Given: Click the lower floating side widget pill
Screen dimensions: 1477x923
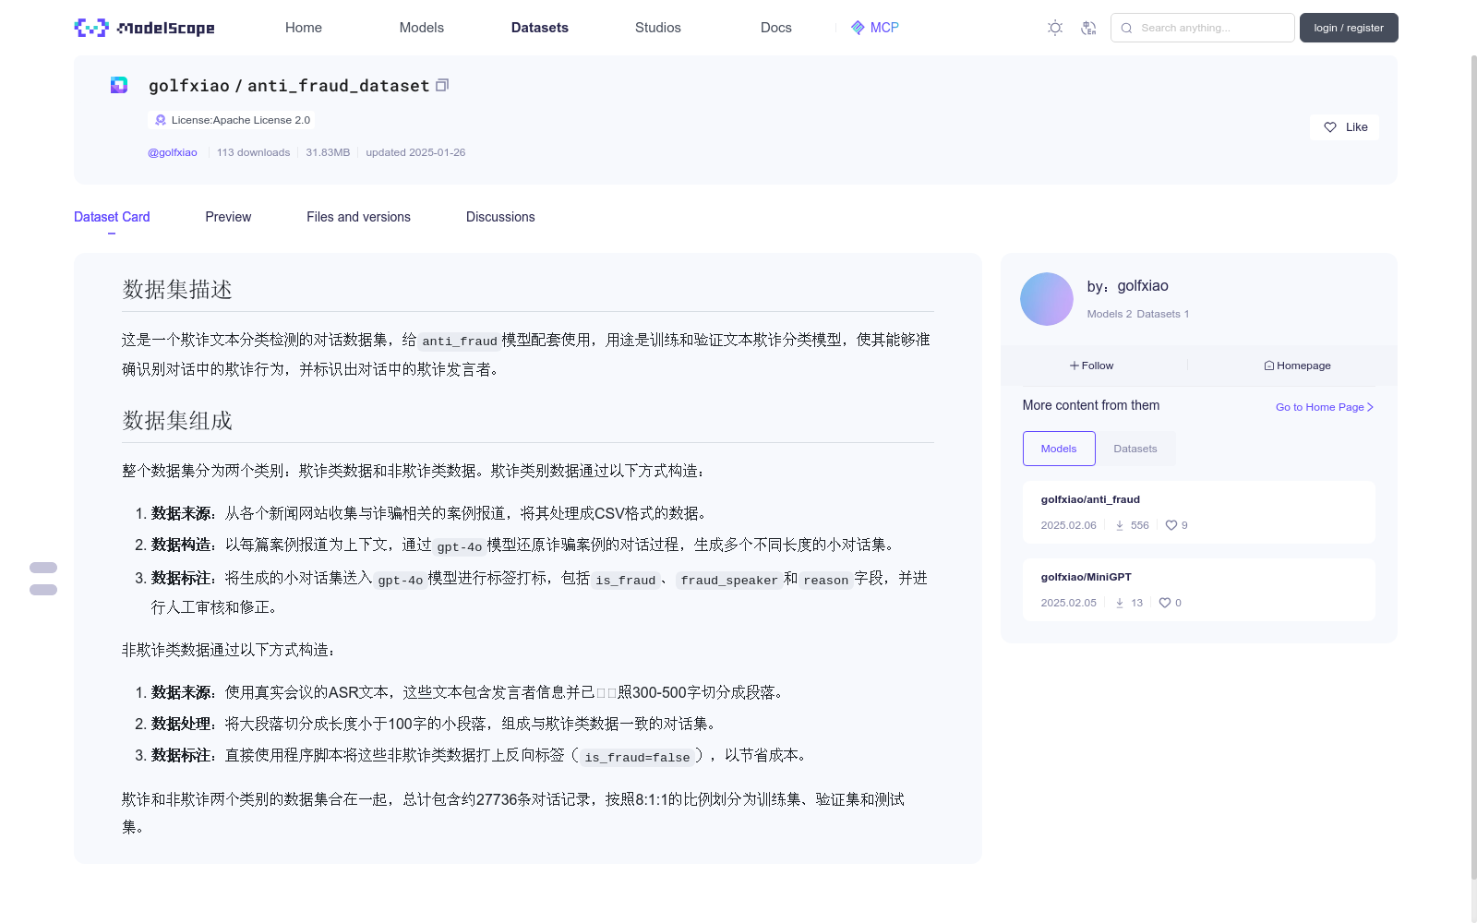Looking at the screenshot, I should click(43, 590).
